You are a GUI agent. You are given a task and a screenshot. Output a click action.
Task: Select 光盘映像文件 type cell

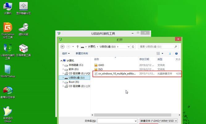(165, 73)
